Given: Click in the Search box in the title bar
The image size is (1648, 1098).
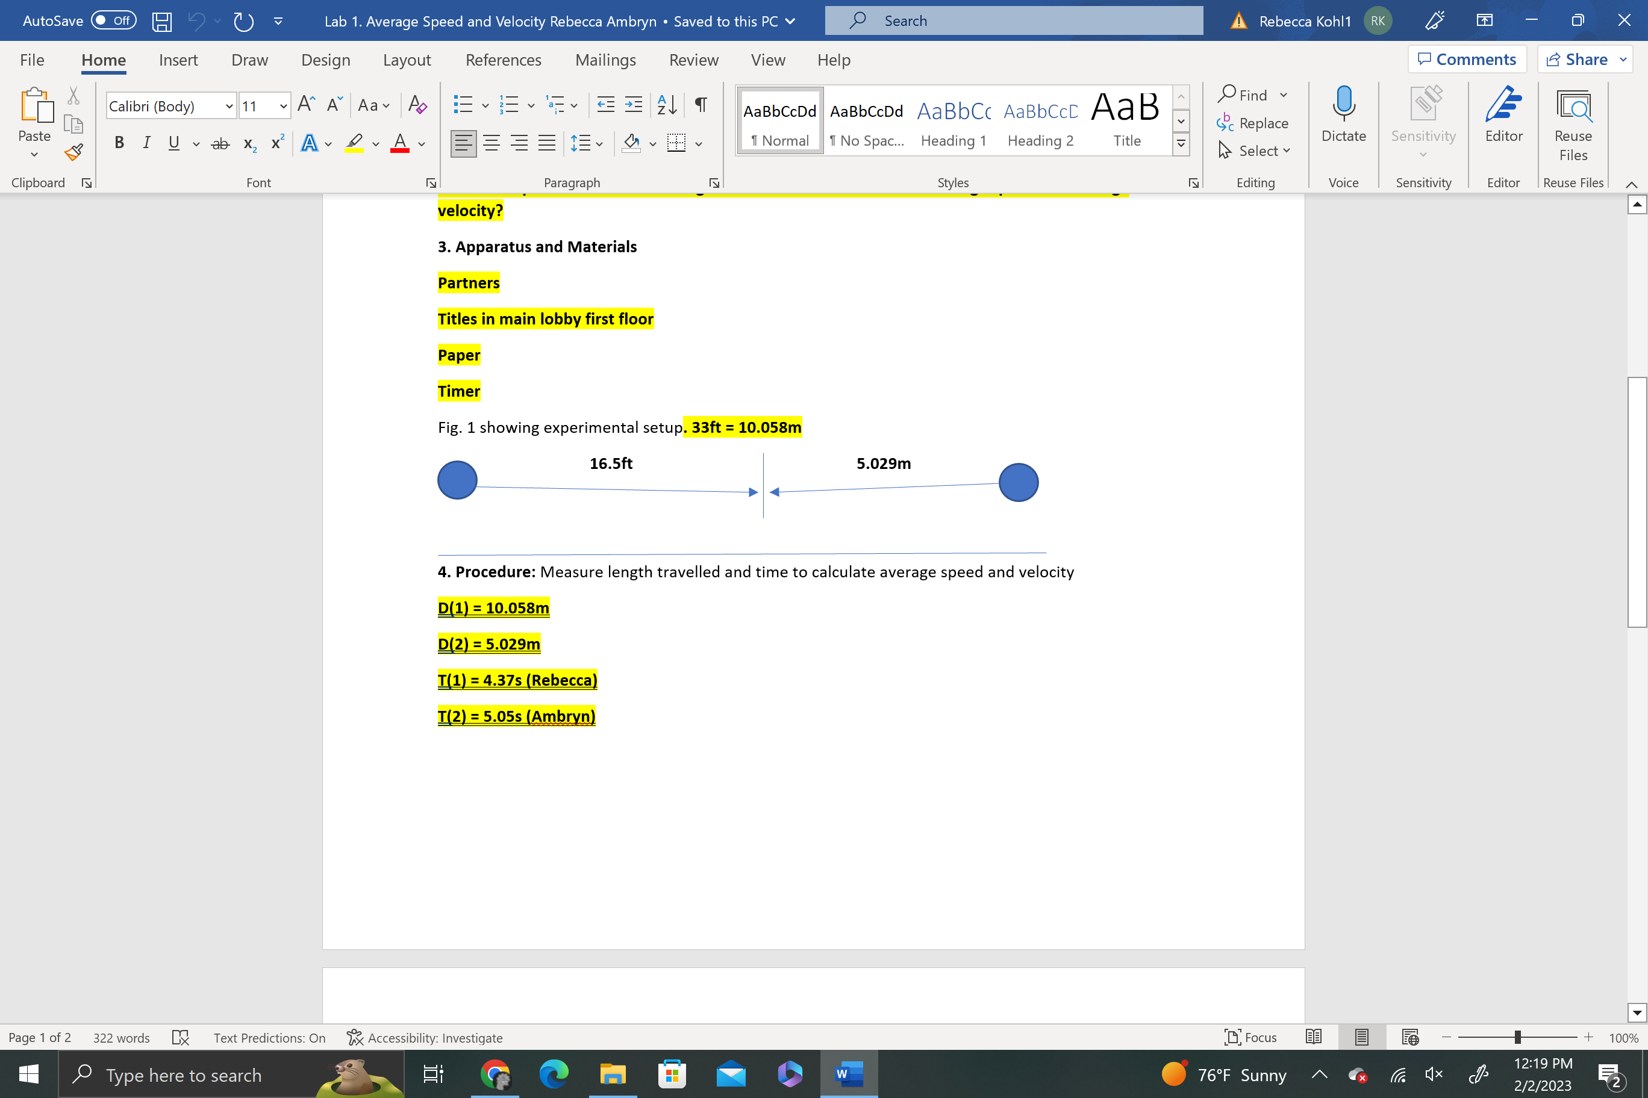Looking at the screenshot, I should click(1013, 21).
